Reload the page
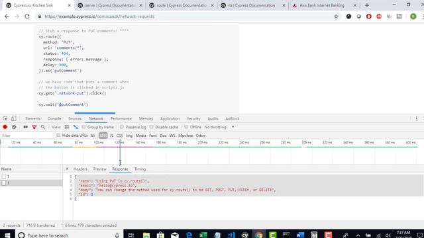The width and height of the screenshot is (424, 238). 27,17
